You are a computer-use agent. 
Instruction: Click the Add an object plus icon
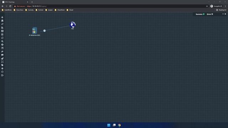(x=2, y=17)
